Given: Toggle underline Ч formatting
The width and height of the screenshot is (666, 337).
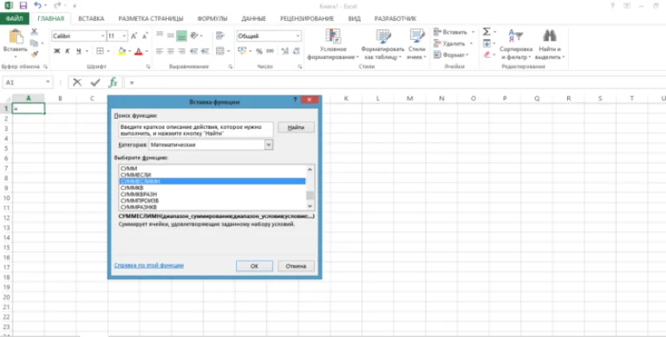Looking at the screenshot, I should pyautogui.click(x=79, y=51).
